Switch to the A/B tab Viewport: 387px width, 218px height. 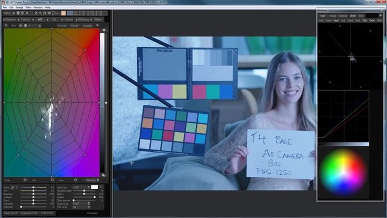(40, 19)
